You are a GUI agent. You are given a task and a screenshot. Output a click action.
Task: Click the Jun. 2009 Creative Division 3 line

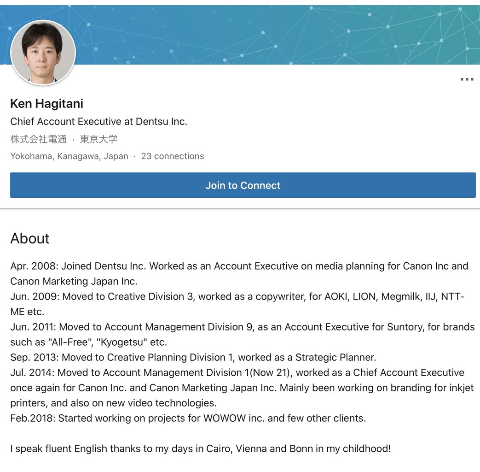[237, 304]
